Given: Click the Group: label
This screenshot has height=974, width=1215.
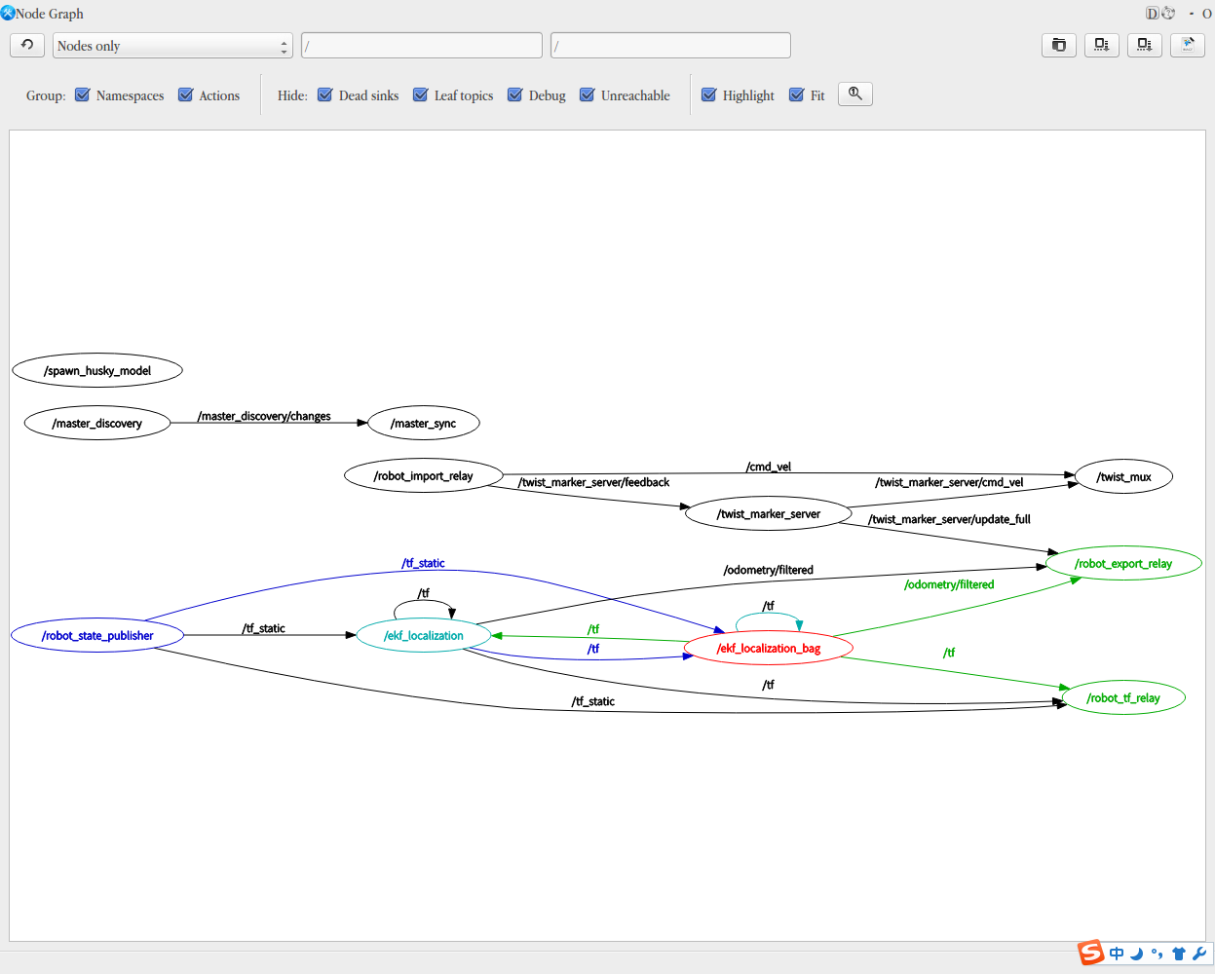Looking at the screenshot, I should point(46,95).
